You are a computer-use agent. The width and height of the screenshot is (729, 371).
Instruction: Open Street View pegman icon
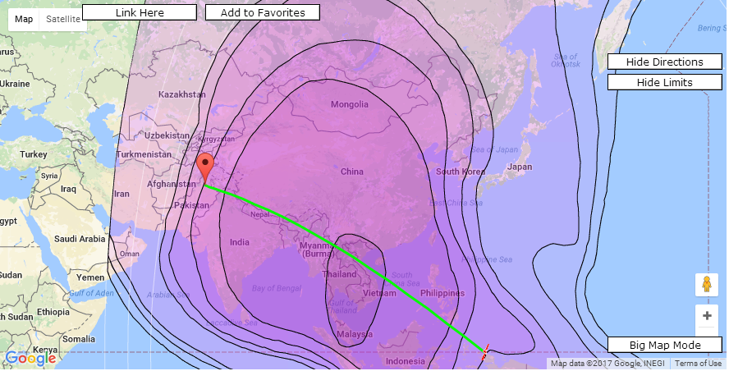(706, 285)
